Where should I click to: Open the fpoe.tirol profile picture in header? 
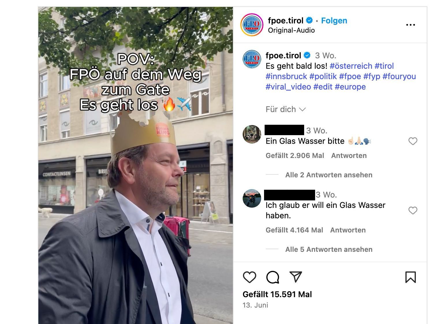(x=252, y=25)
